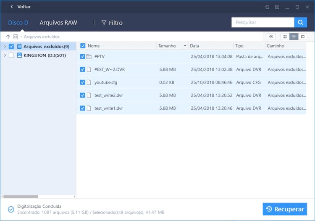Viewport: 315px width, 221px height.
Task: Click the trash icon in the breadcrumb bar
Action: [x=16, y=37]
